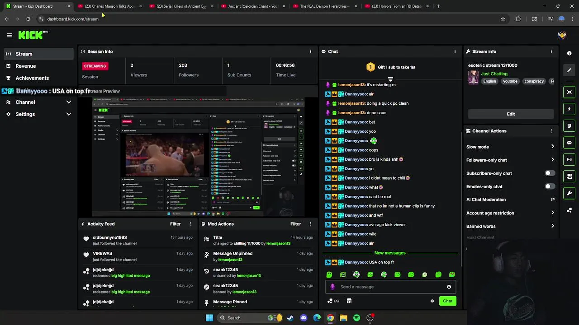Click the channel points icon below the message box

click(x=333, y=301)
